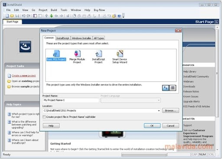This screenshot has height=159, width=222.
Task: Click the green down arrow toolbar icon
Action: click(x=51, y=16)
